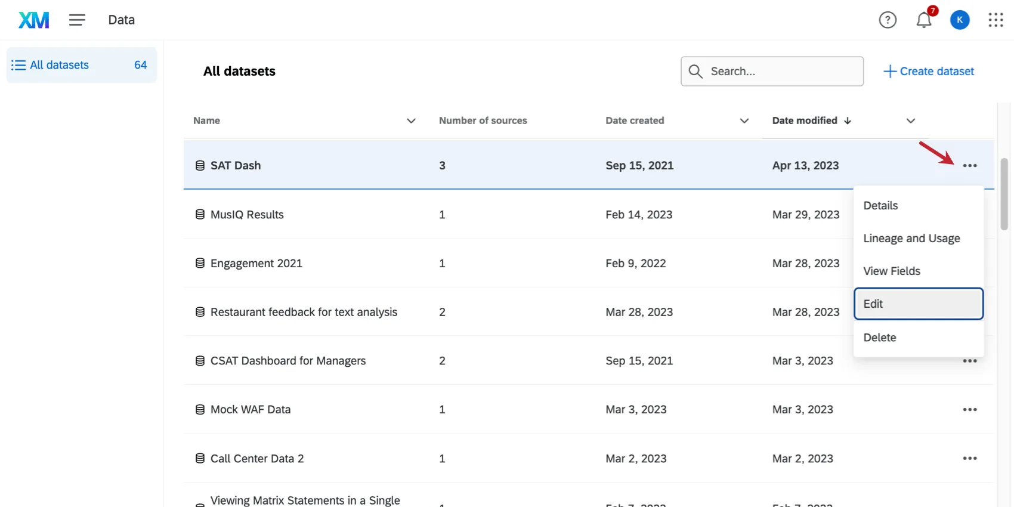Open the hamburger navigation menu

77,20
